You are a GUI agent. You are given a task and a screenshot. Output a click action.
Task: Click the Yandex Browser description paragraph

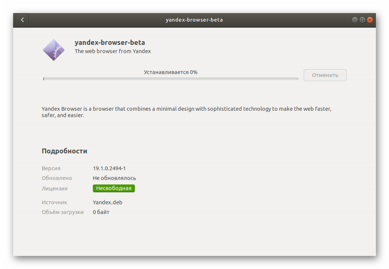point(186,112)
